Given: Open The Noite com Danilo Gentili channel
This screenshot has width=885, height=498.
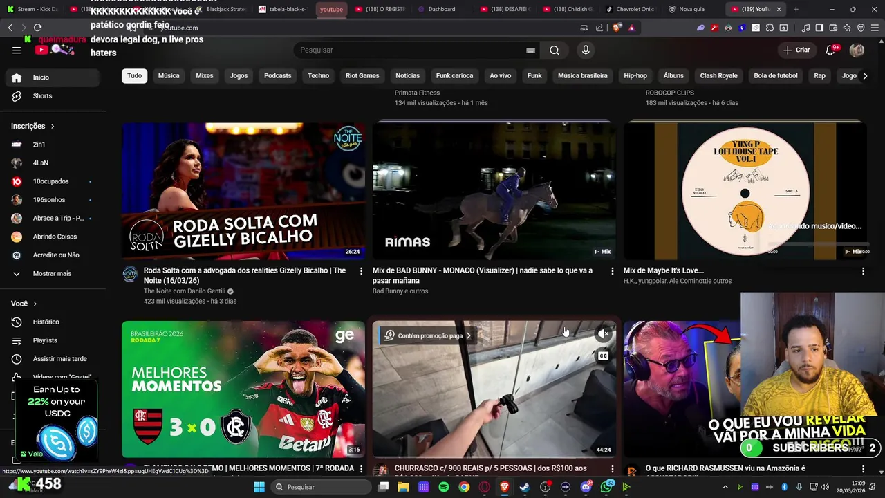Looking at the screenshot, I should point(184,291).
